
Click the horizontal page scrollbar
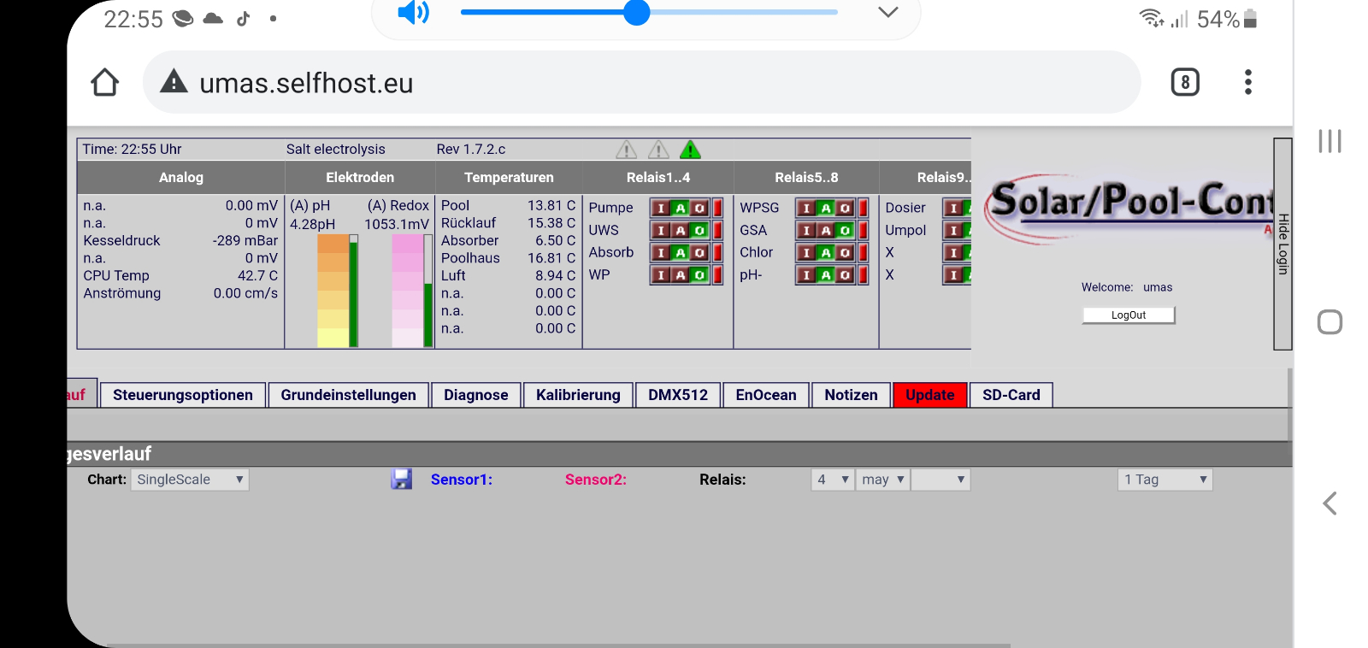coord(558,645)
